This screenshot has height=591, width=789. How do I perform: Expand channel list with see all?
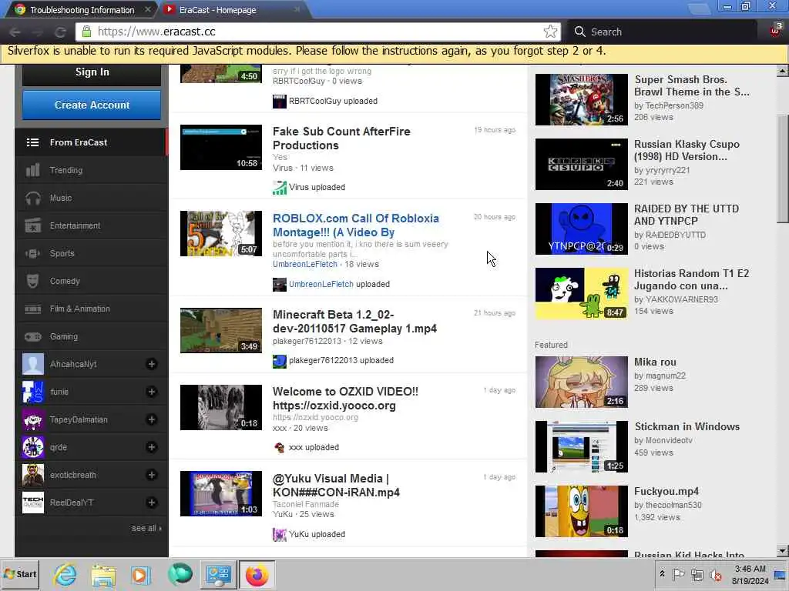click(x=146, y=528)
